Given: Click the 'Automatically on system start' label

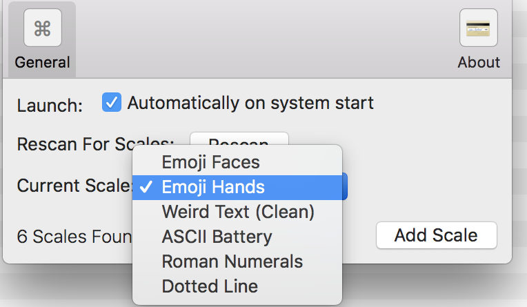Looking at the screenshot, I should tap(250, 103).
